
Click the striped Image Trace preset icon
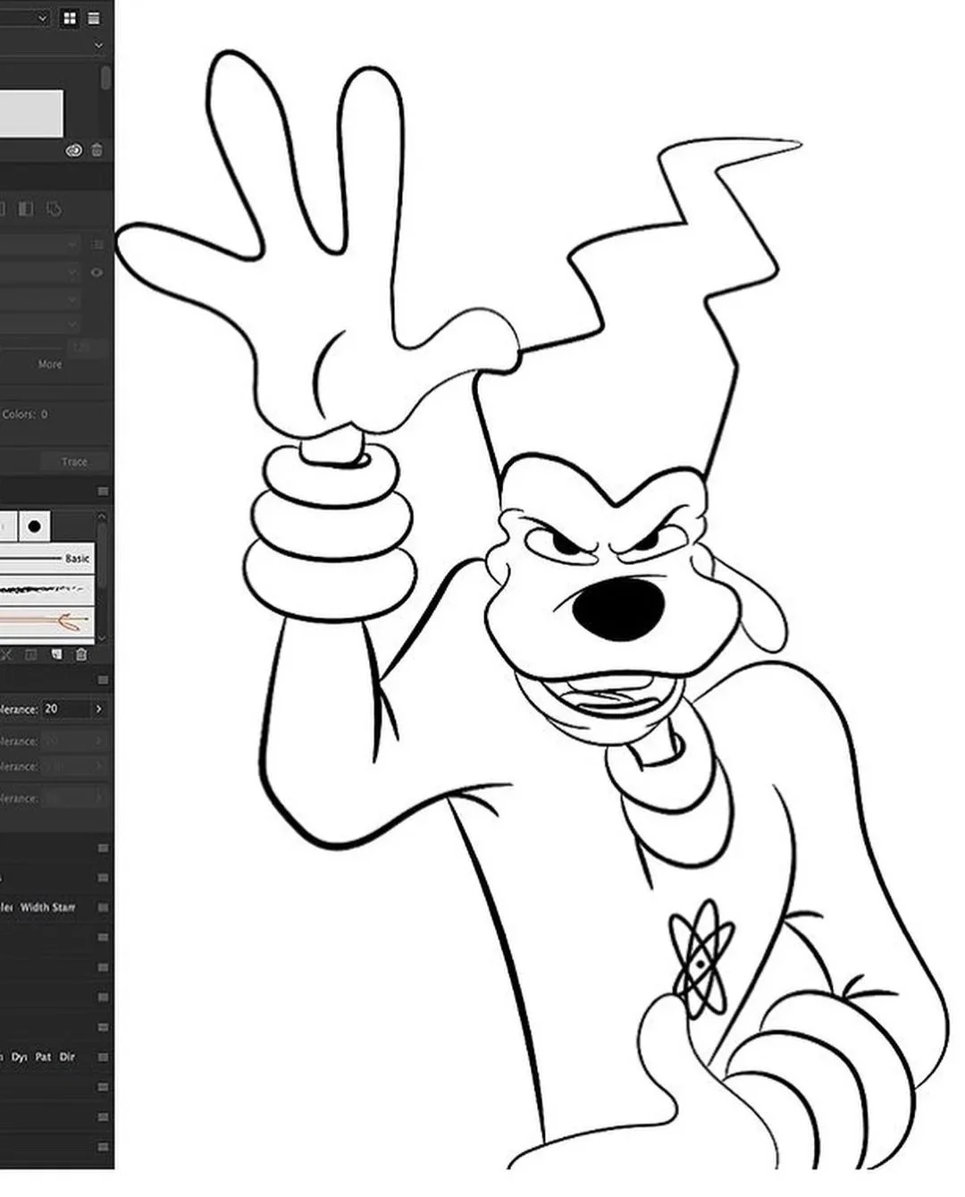click(x=26, y=210)
